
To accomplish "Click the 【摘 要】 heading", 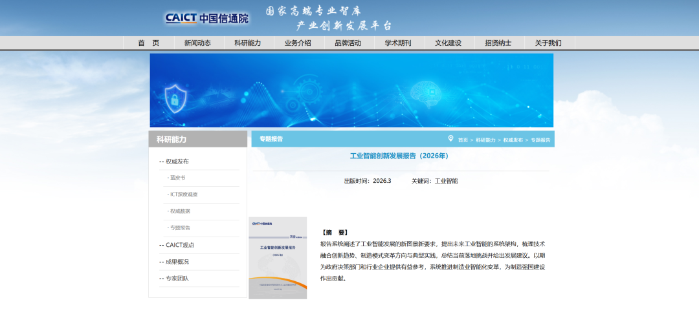I will click(x=335, y=233).
